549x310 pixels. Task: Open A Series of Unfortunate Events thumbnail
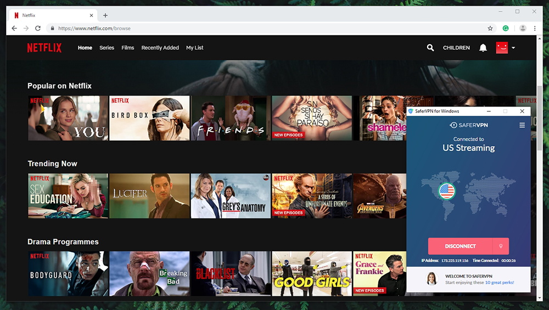(x=312, y=196)
